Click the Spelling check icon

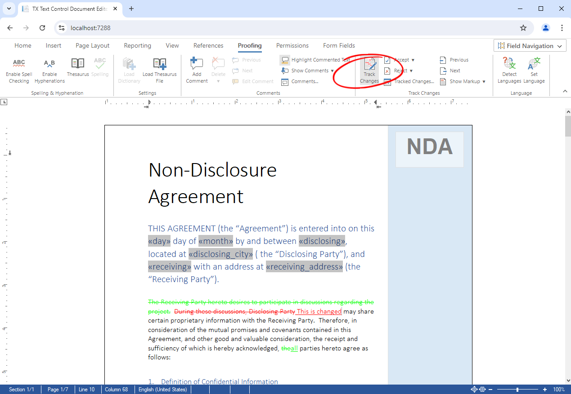click(x=100, y=67)
